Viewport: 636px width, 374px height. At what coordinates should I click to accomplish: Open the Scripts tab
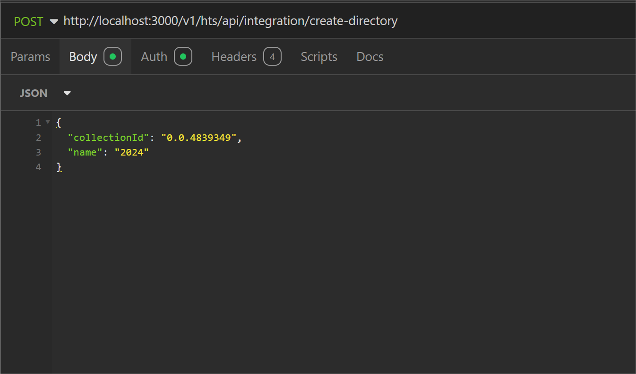(319, 56)
